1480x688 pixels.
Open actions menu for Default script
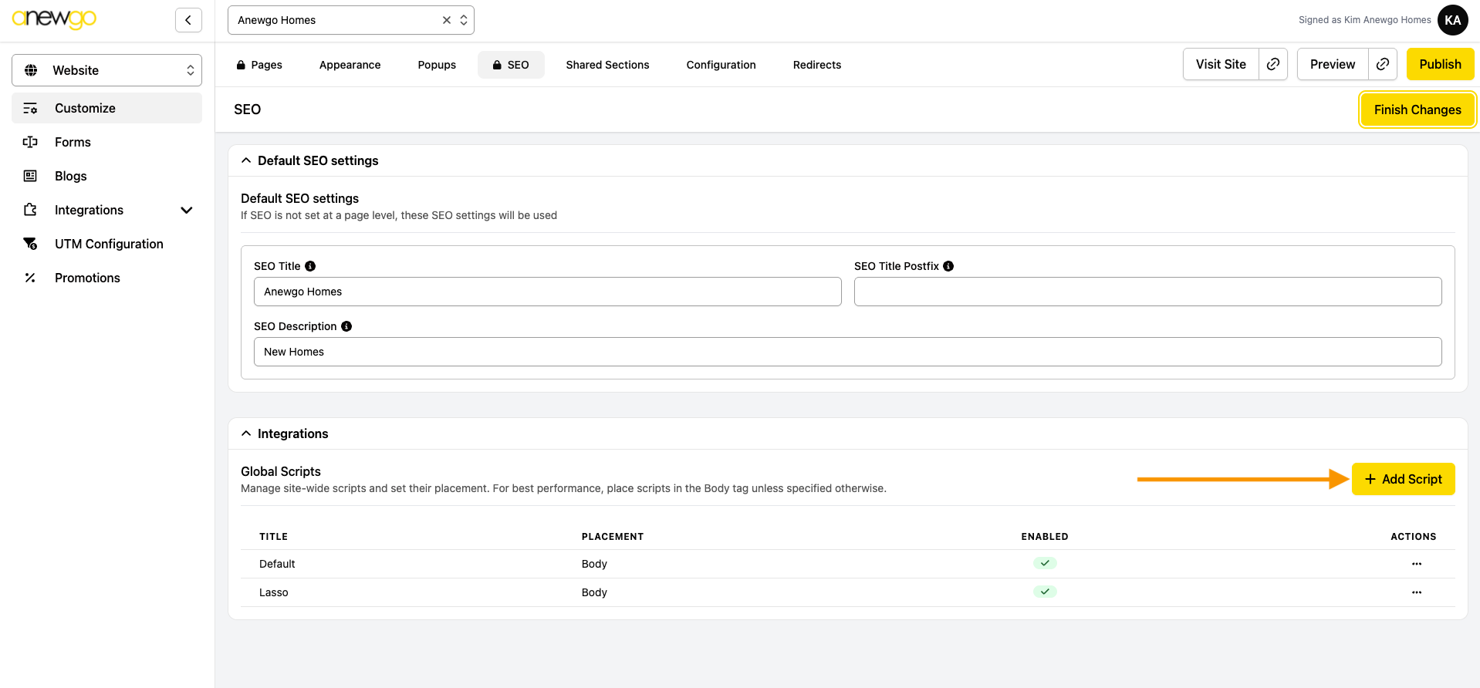coord(1416,564)
